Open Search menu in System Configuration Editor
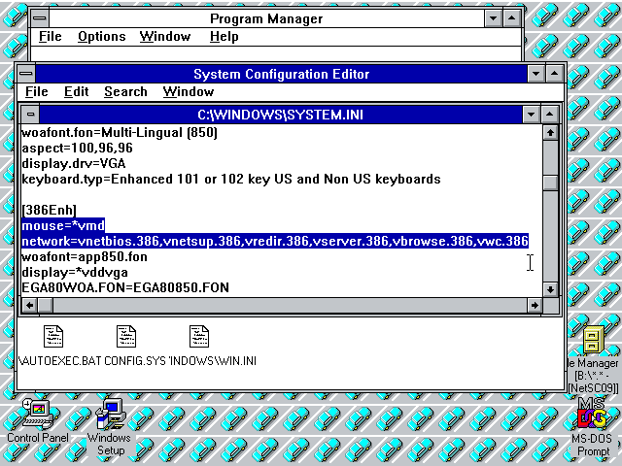 (x=125, y=91)
